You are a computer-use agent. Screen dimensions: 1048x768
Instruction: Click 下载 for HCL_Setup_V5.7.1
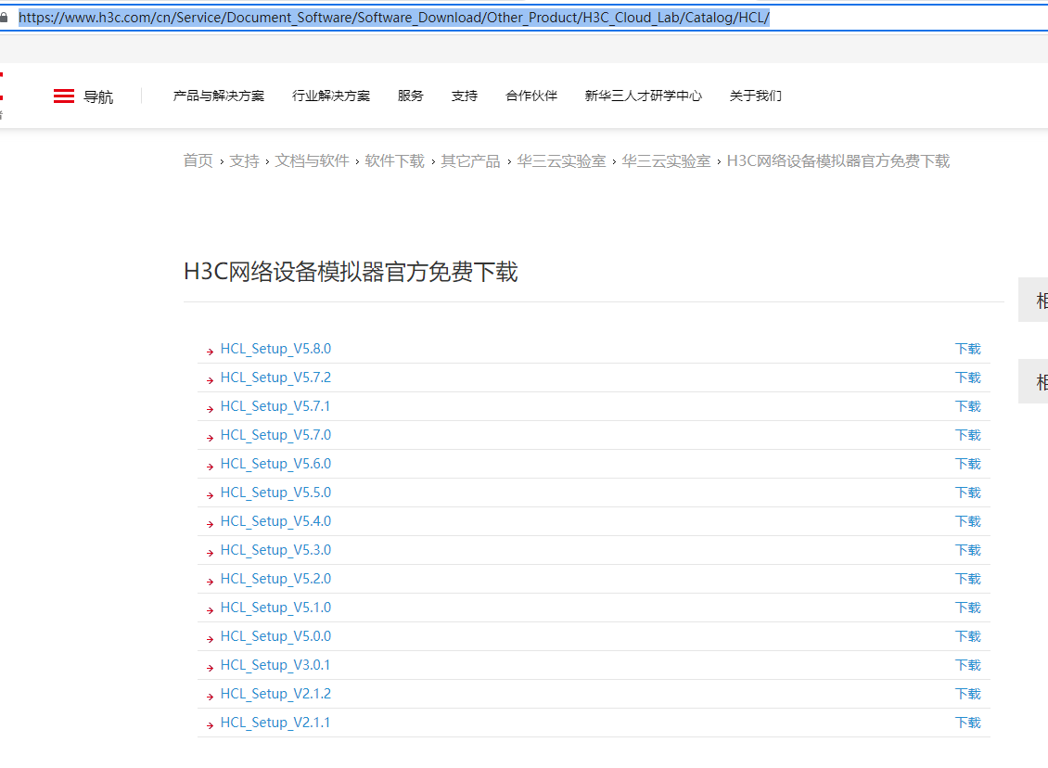point(968,406)
